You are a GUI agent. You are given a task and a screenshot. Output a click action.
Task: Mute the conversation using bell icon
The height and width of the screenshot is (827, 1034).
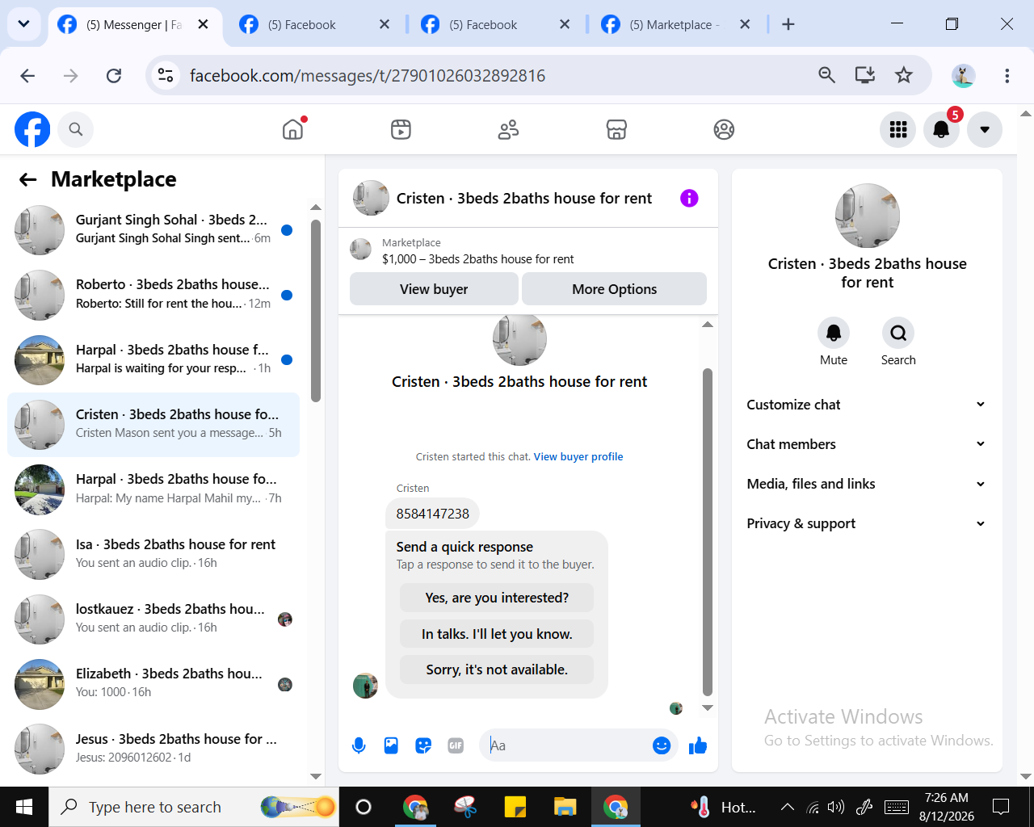(834, 333)
